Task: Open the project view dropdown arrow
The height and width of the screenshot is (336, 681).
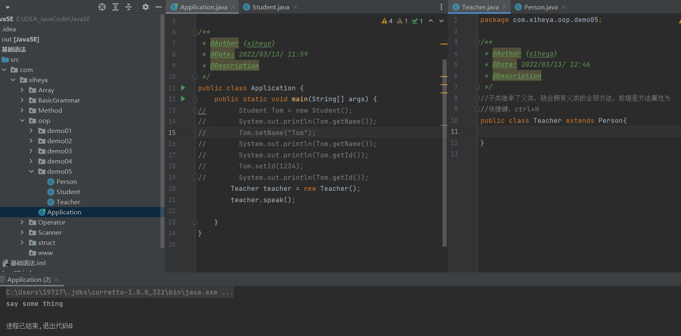Action: point(8,7)
